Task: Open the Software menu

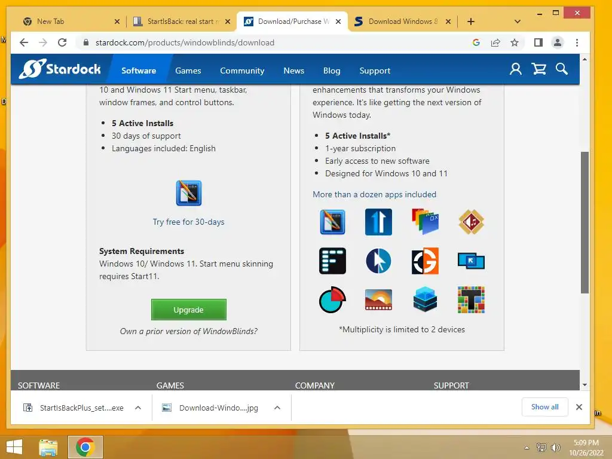Action: point(139,71)
